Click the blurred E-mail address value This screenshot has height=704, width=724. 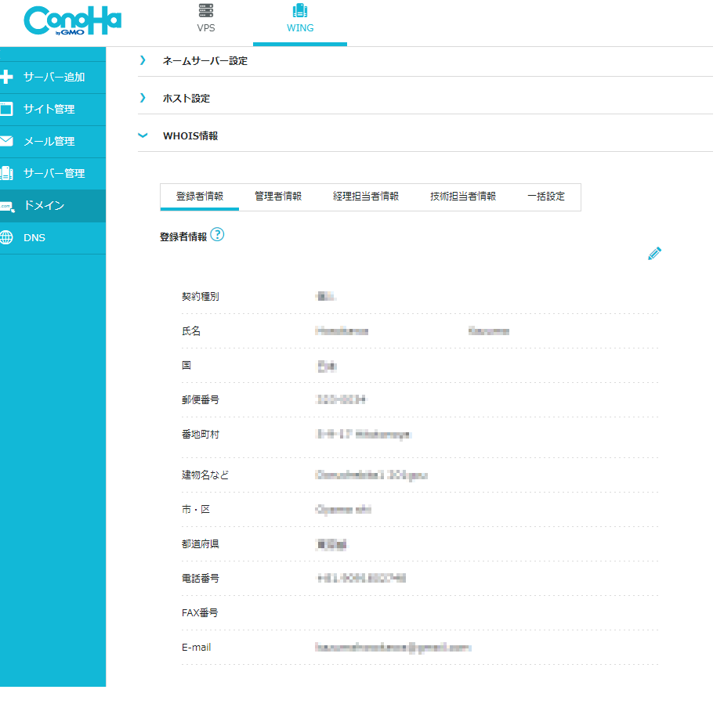tap(393, 648)
